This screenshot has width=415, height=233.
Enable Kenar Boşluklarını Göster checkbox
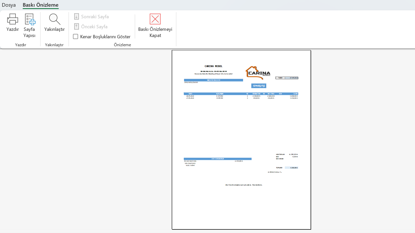[75, 36]
